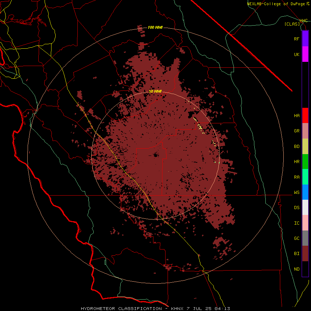
Task: Click the UK legend label
Action: pyautogui.click(x=297, y=54)
